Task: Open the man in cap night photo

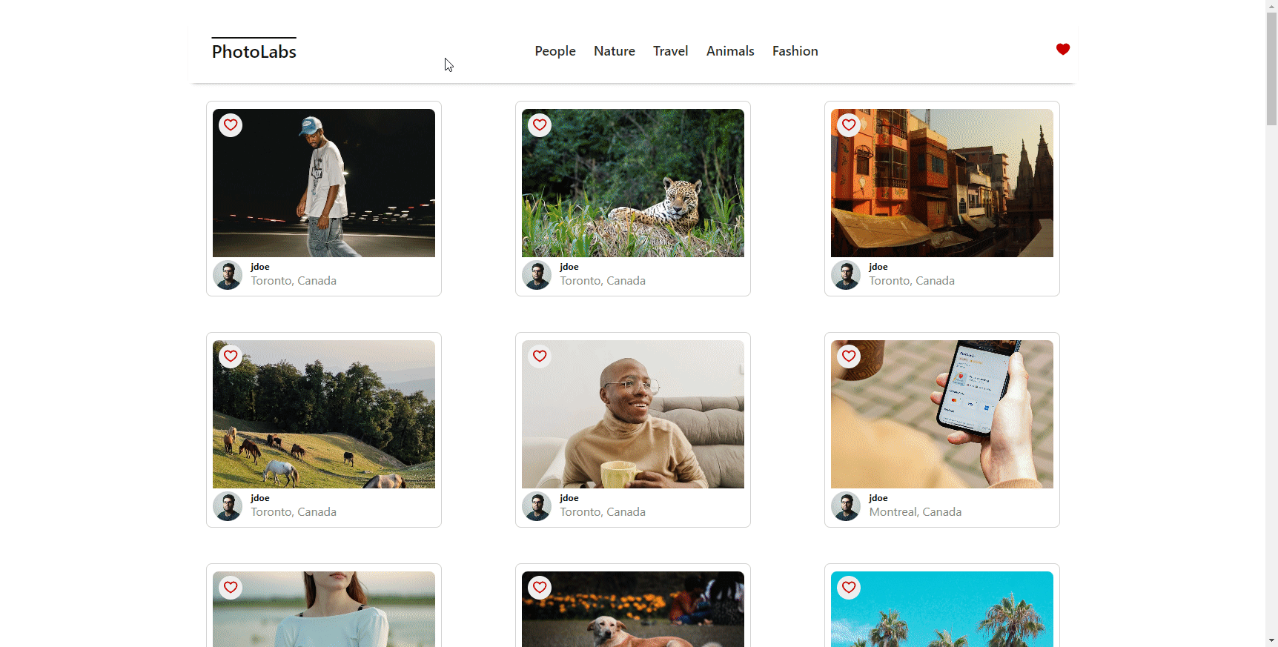Action: [x=324, y=183]
